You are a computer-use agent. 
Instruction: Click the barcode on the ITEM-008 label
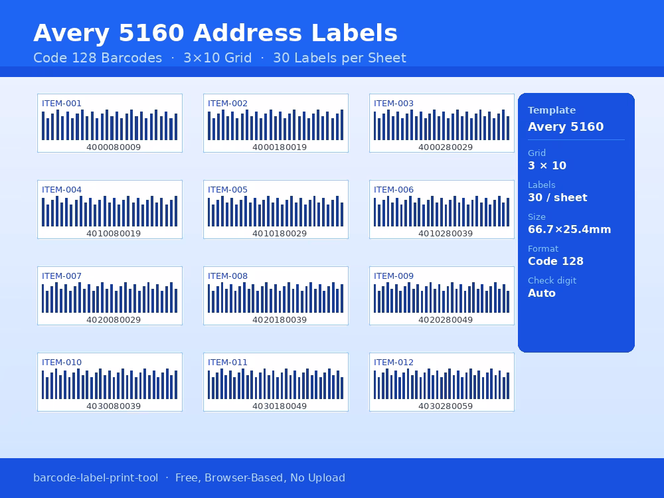click(x=276, y=297)
